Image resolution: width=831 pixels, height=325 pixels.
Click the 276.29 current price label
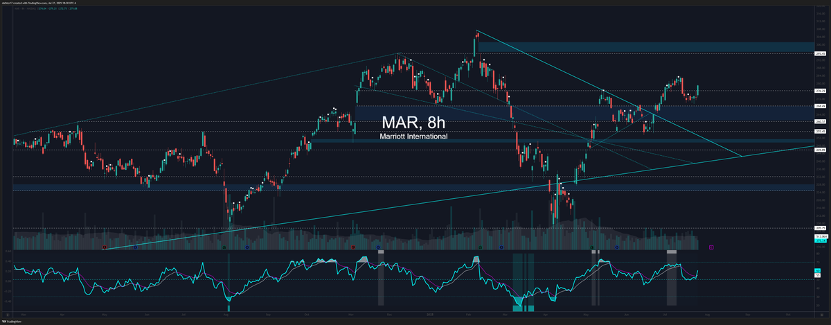point(821,91)
